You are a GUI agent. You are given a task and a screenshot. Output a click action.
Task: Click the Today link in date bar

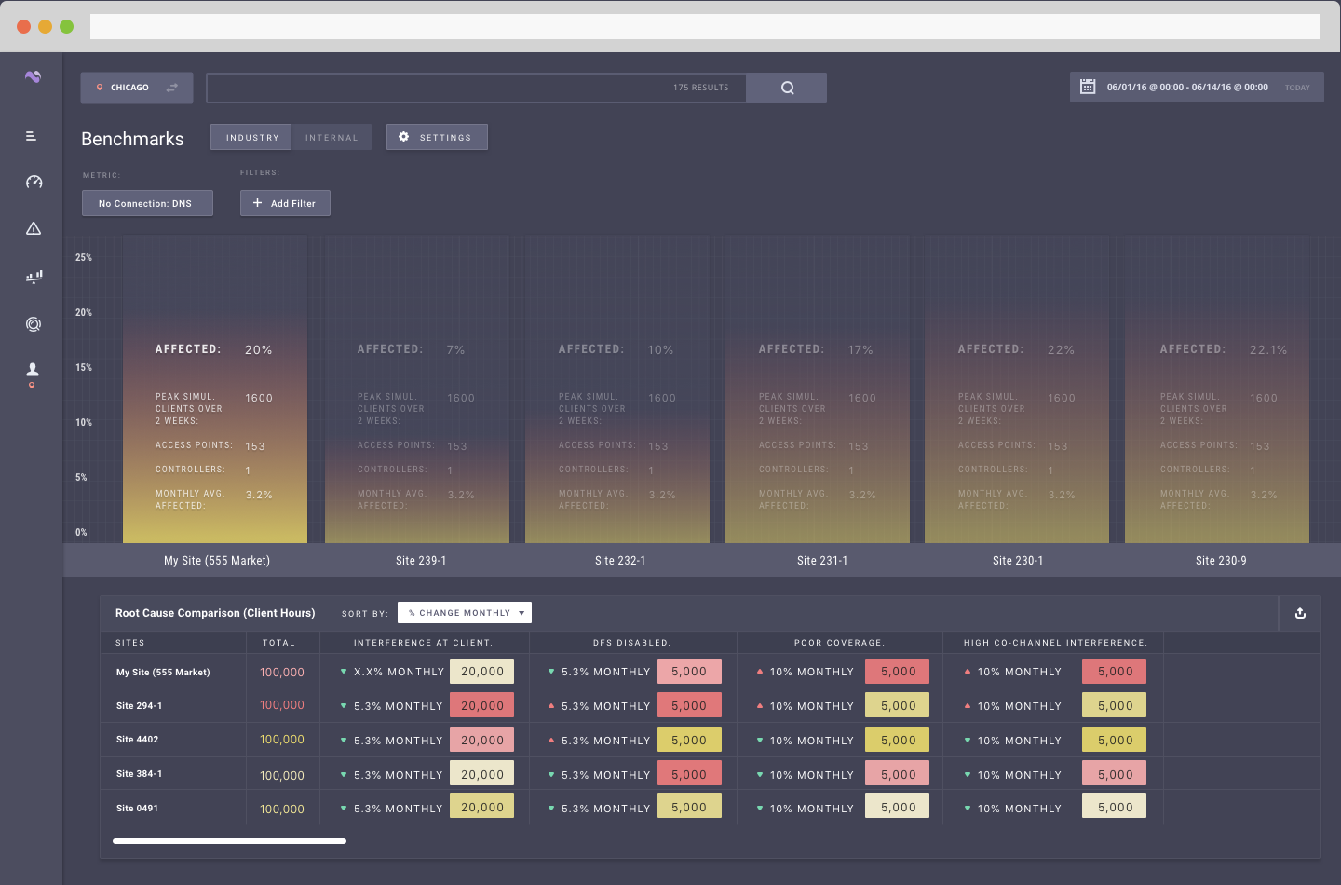[1297, 88]
